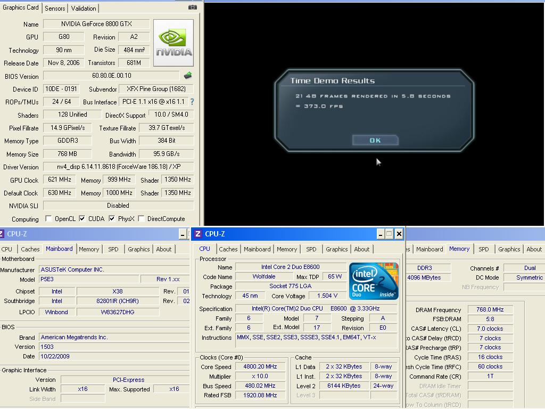Click the motherboard Model field P5E3
The height and width of the screenshot is (409, 545).
(x=89, y=279)
